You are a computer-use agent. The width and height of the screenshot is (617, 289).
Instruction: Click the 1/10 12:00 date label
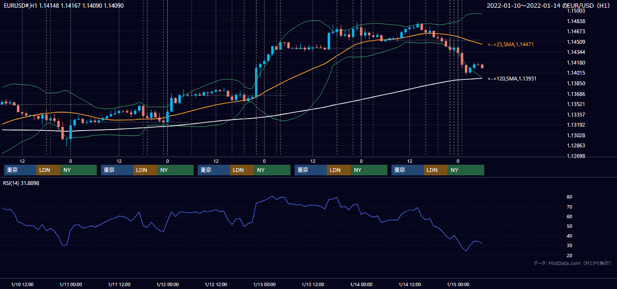[22, 284]
